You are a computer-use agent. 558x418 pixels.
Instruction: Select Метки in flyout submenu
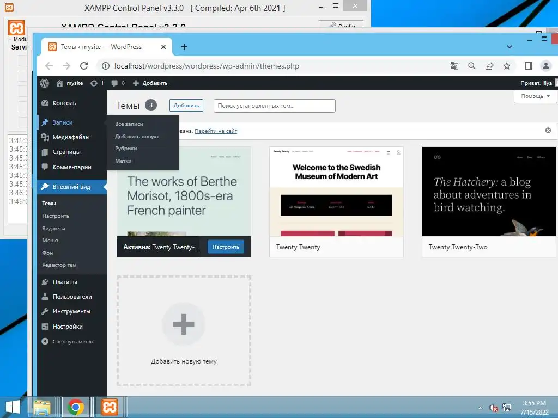(x=123, y=161)
